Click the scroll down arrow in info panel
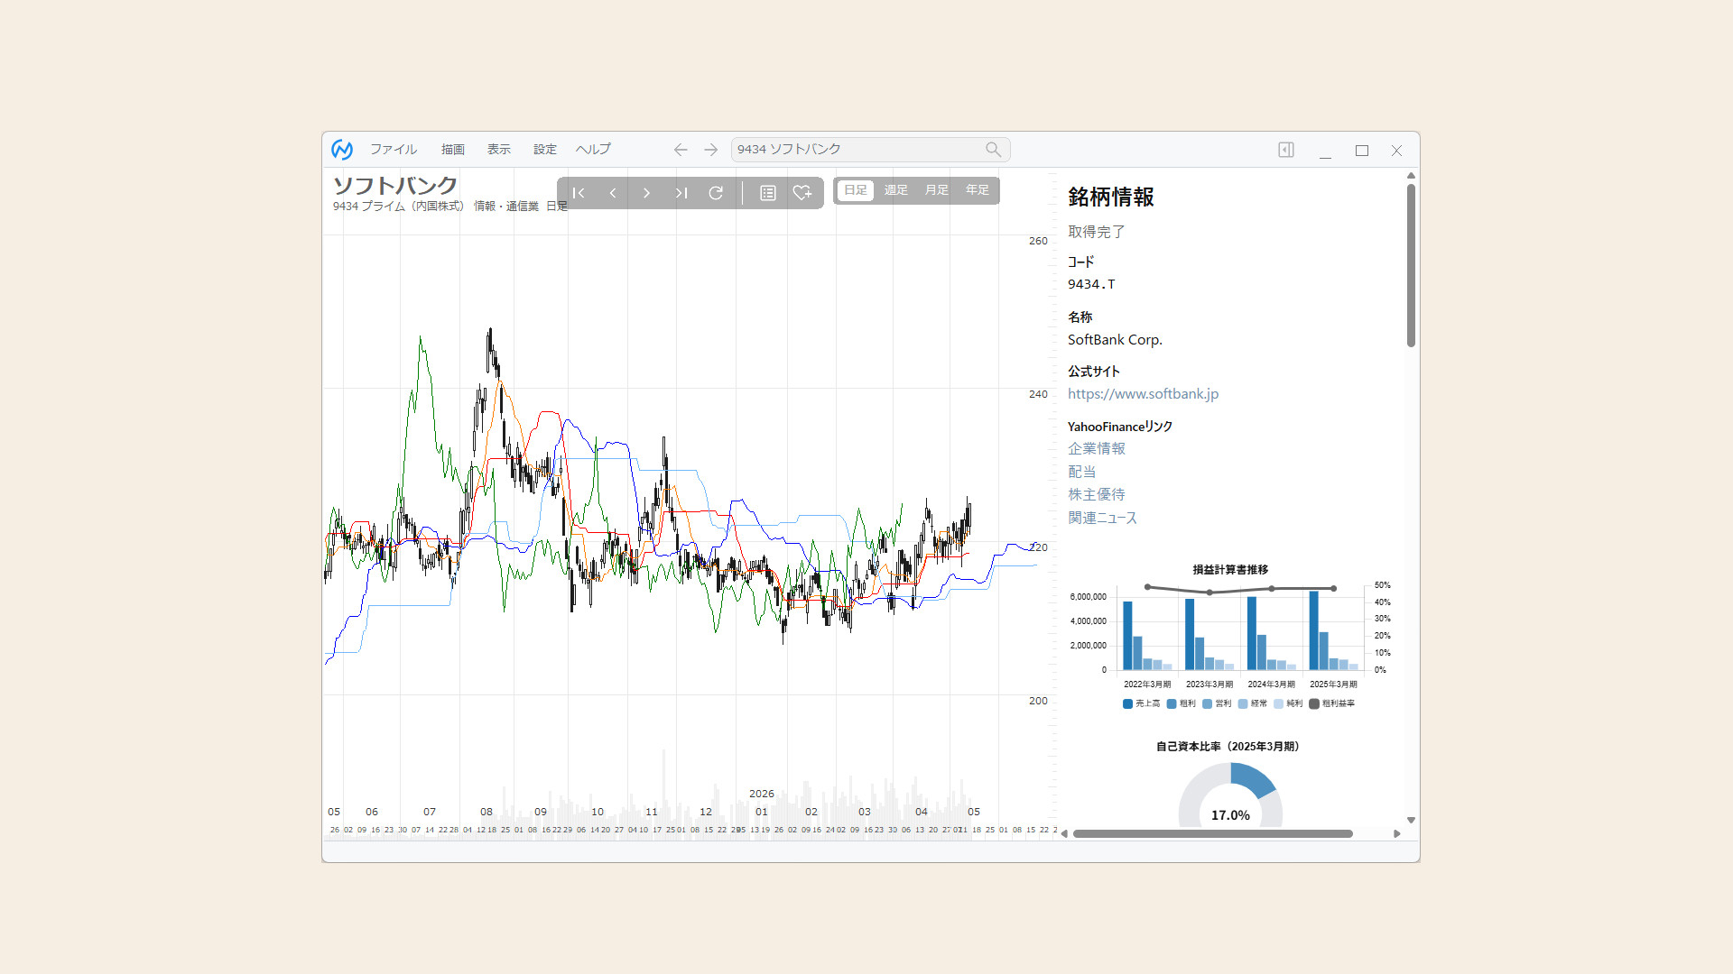The image size is (1733, 974). [1411, 821]
